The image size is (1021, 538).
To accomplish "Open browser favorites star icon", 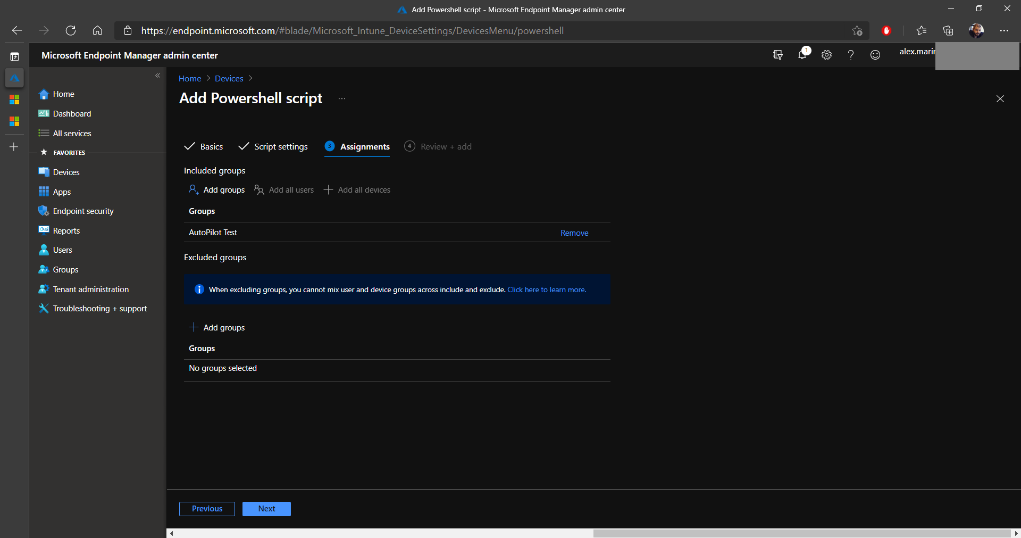I will (x=922, y=31).
